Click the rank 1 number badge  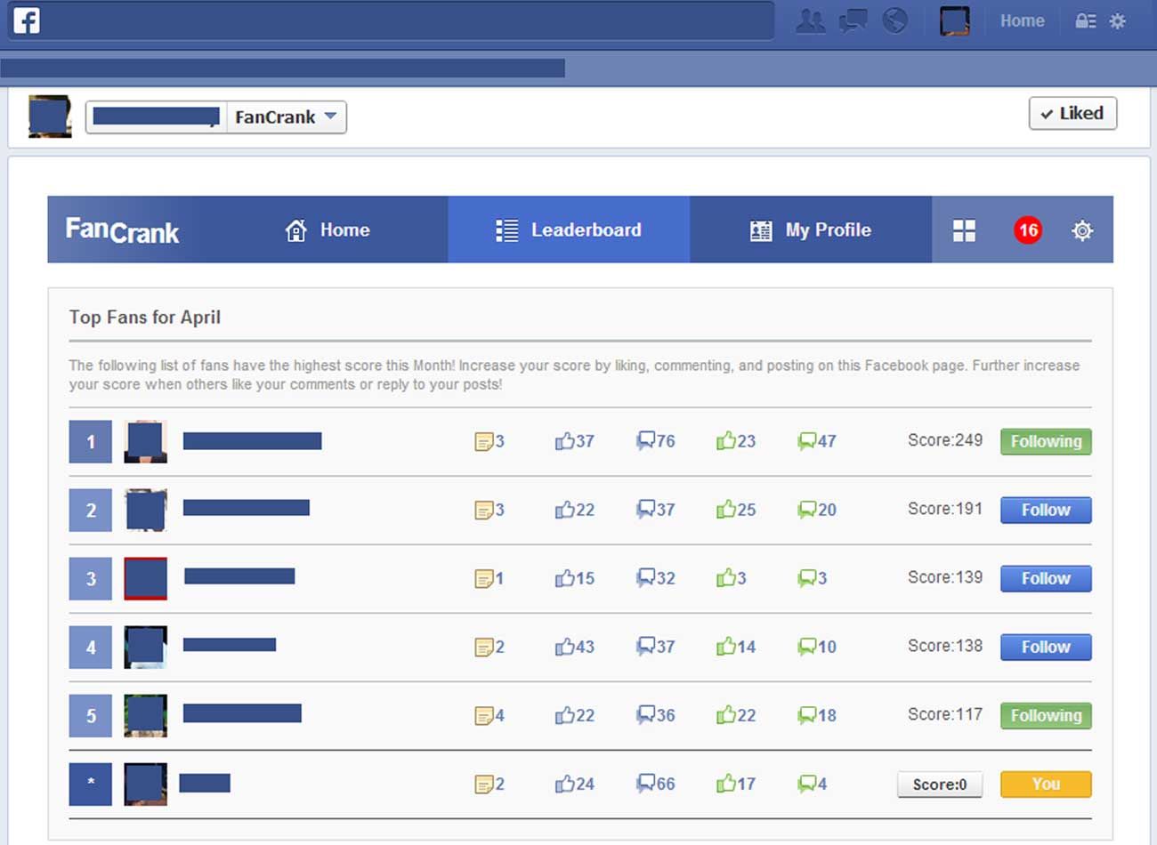tap(91, 441)
